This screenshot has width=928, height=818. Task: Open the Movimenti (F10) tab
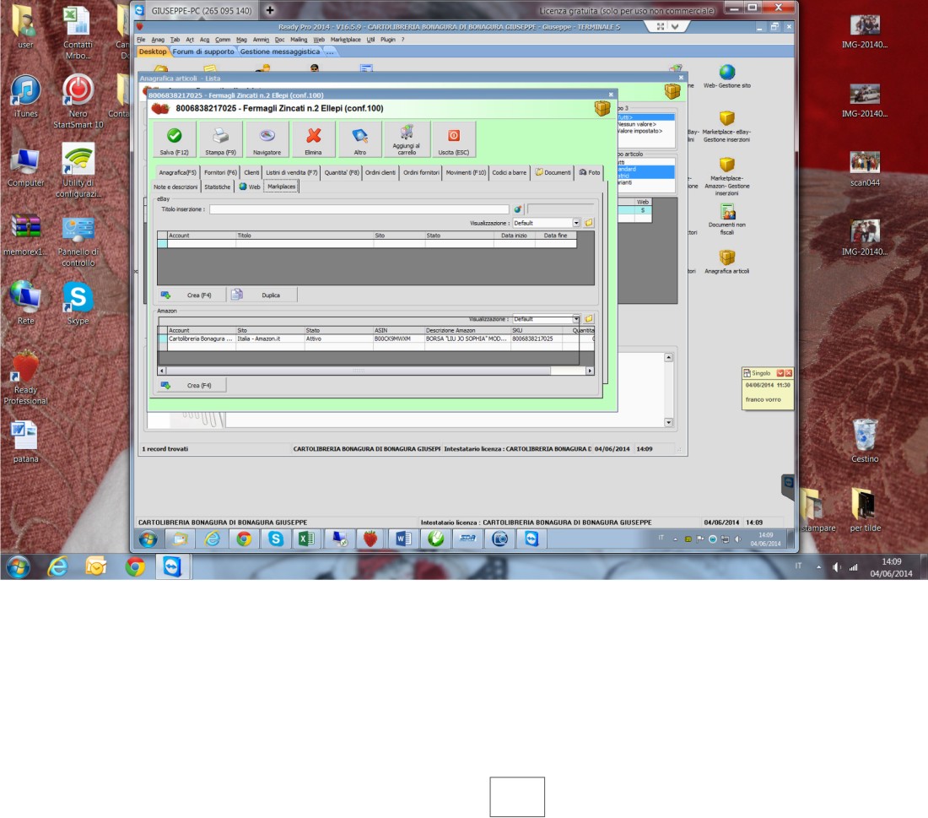tap(466, 172)
